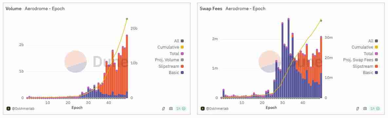Open the @0xkhmerlab profile link under Volume chart
Viewport: 388px width, 118px height.
coord(23,109)
